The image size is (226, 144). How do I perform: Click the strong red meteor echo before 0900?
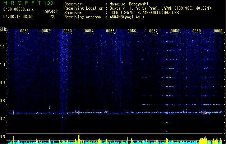[x=205, y=113]
